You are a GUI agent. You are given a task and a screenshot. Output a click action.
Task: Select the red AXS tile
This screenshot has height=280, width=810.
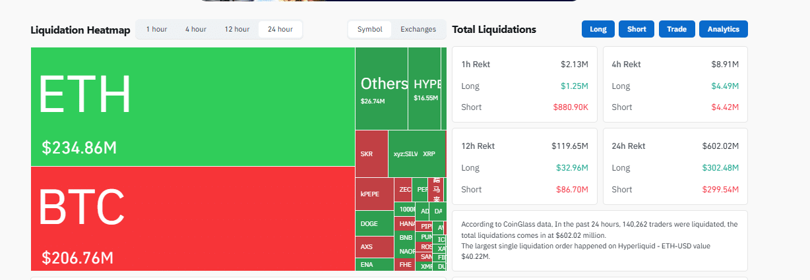pos(374,247)
